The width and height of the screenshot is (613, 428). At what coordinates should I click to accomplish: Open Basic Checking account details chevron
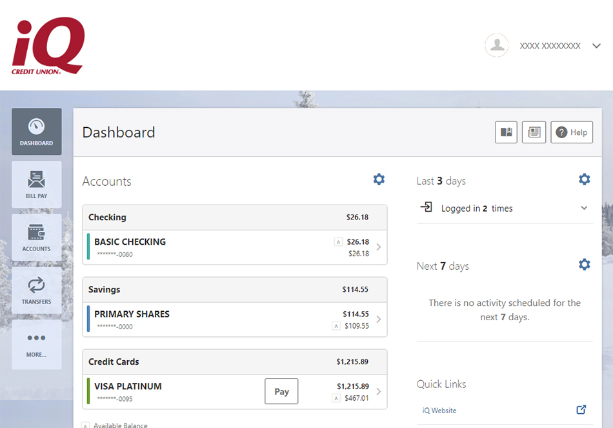[x=379, y=247]
